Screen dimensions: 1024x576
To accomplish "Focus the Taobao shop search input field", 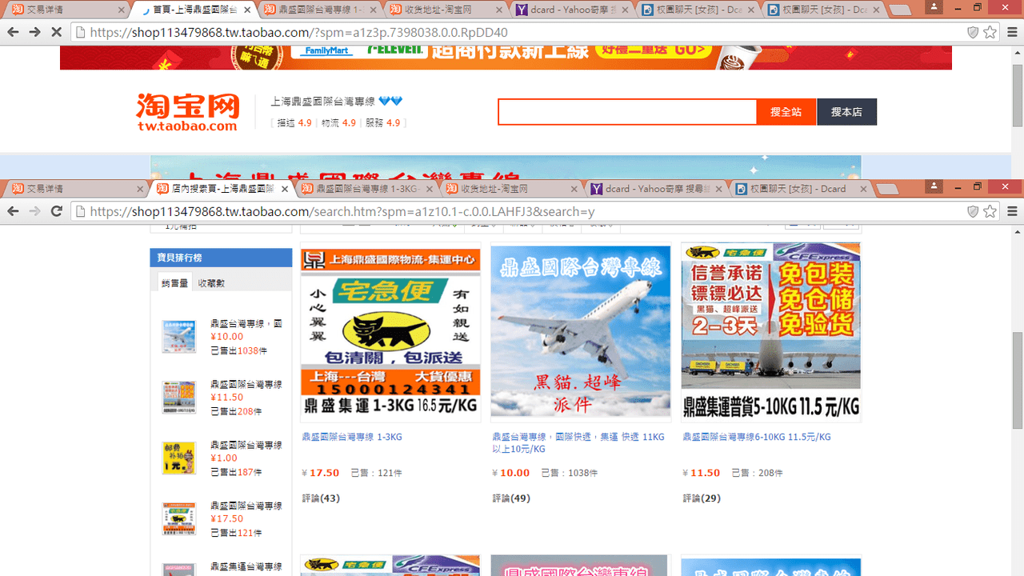I will [x=627, y=112].
